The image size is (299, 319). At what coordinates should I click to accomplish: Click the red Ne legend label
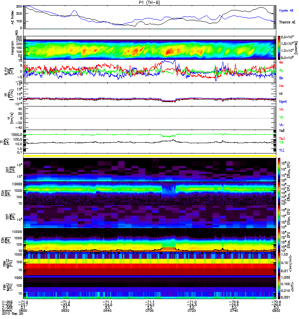click(x=281, y=86)
